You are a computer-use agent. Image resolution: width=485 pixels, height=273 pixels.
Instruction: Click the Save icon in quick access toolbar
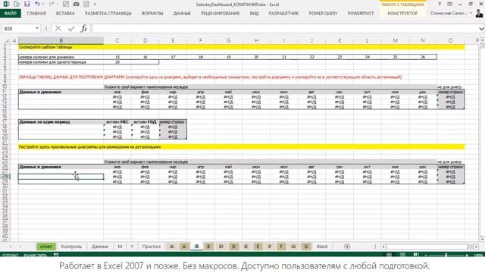(27, 4)
